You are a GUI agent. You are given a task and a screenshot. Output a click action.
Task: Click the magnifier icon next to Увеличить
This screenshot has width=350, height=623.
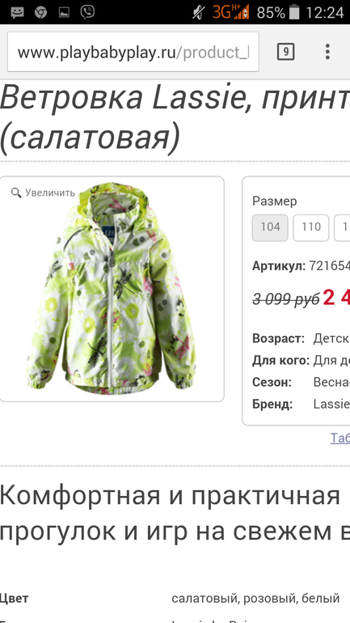point(16,193)
